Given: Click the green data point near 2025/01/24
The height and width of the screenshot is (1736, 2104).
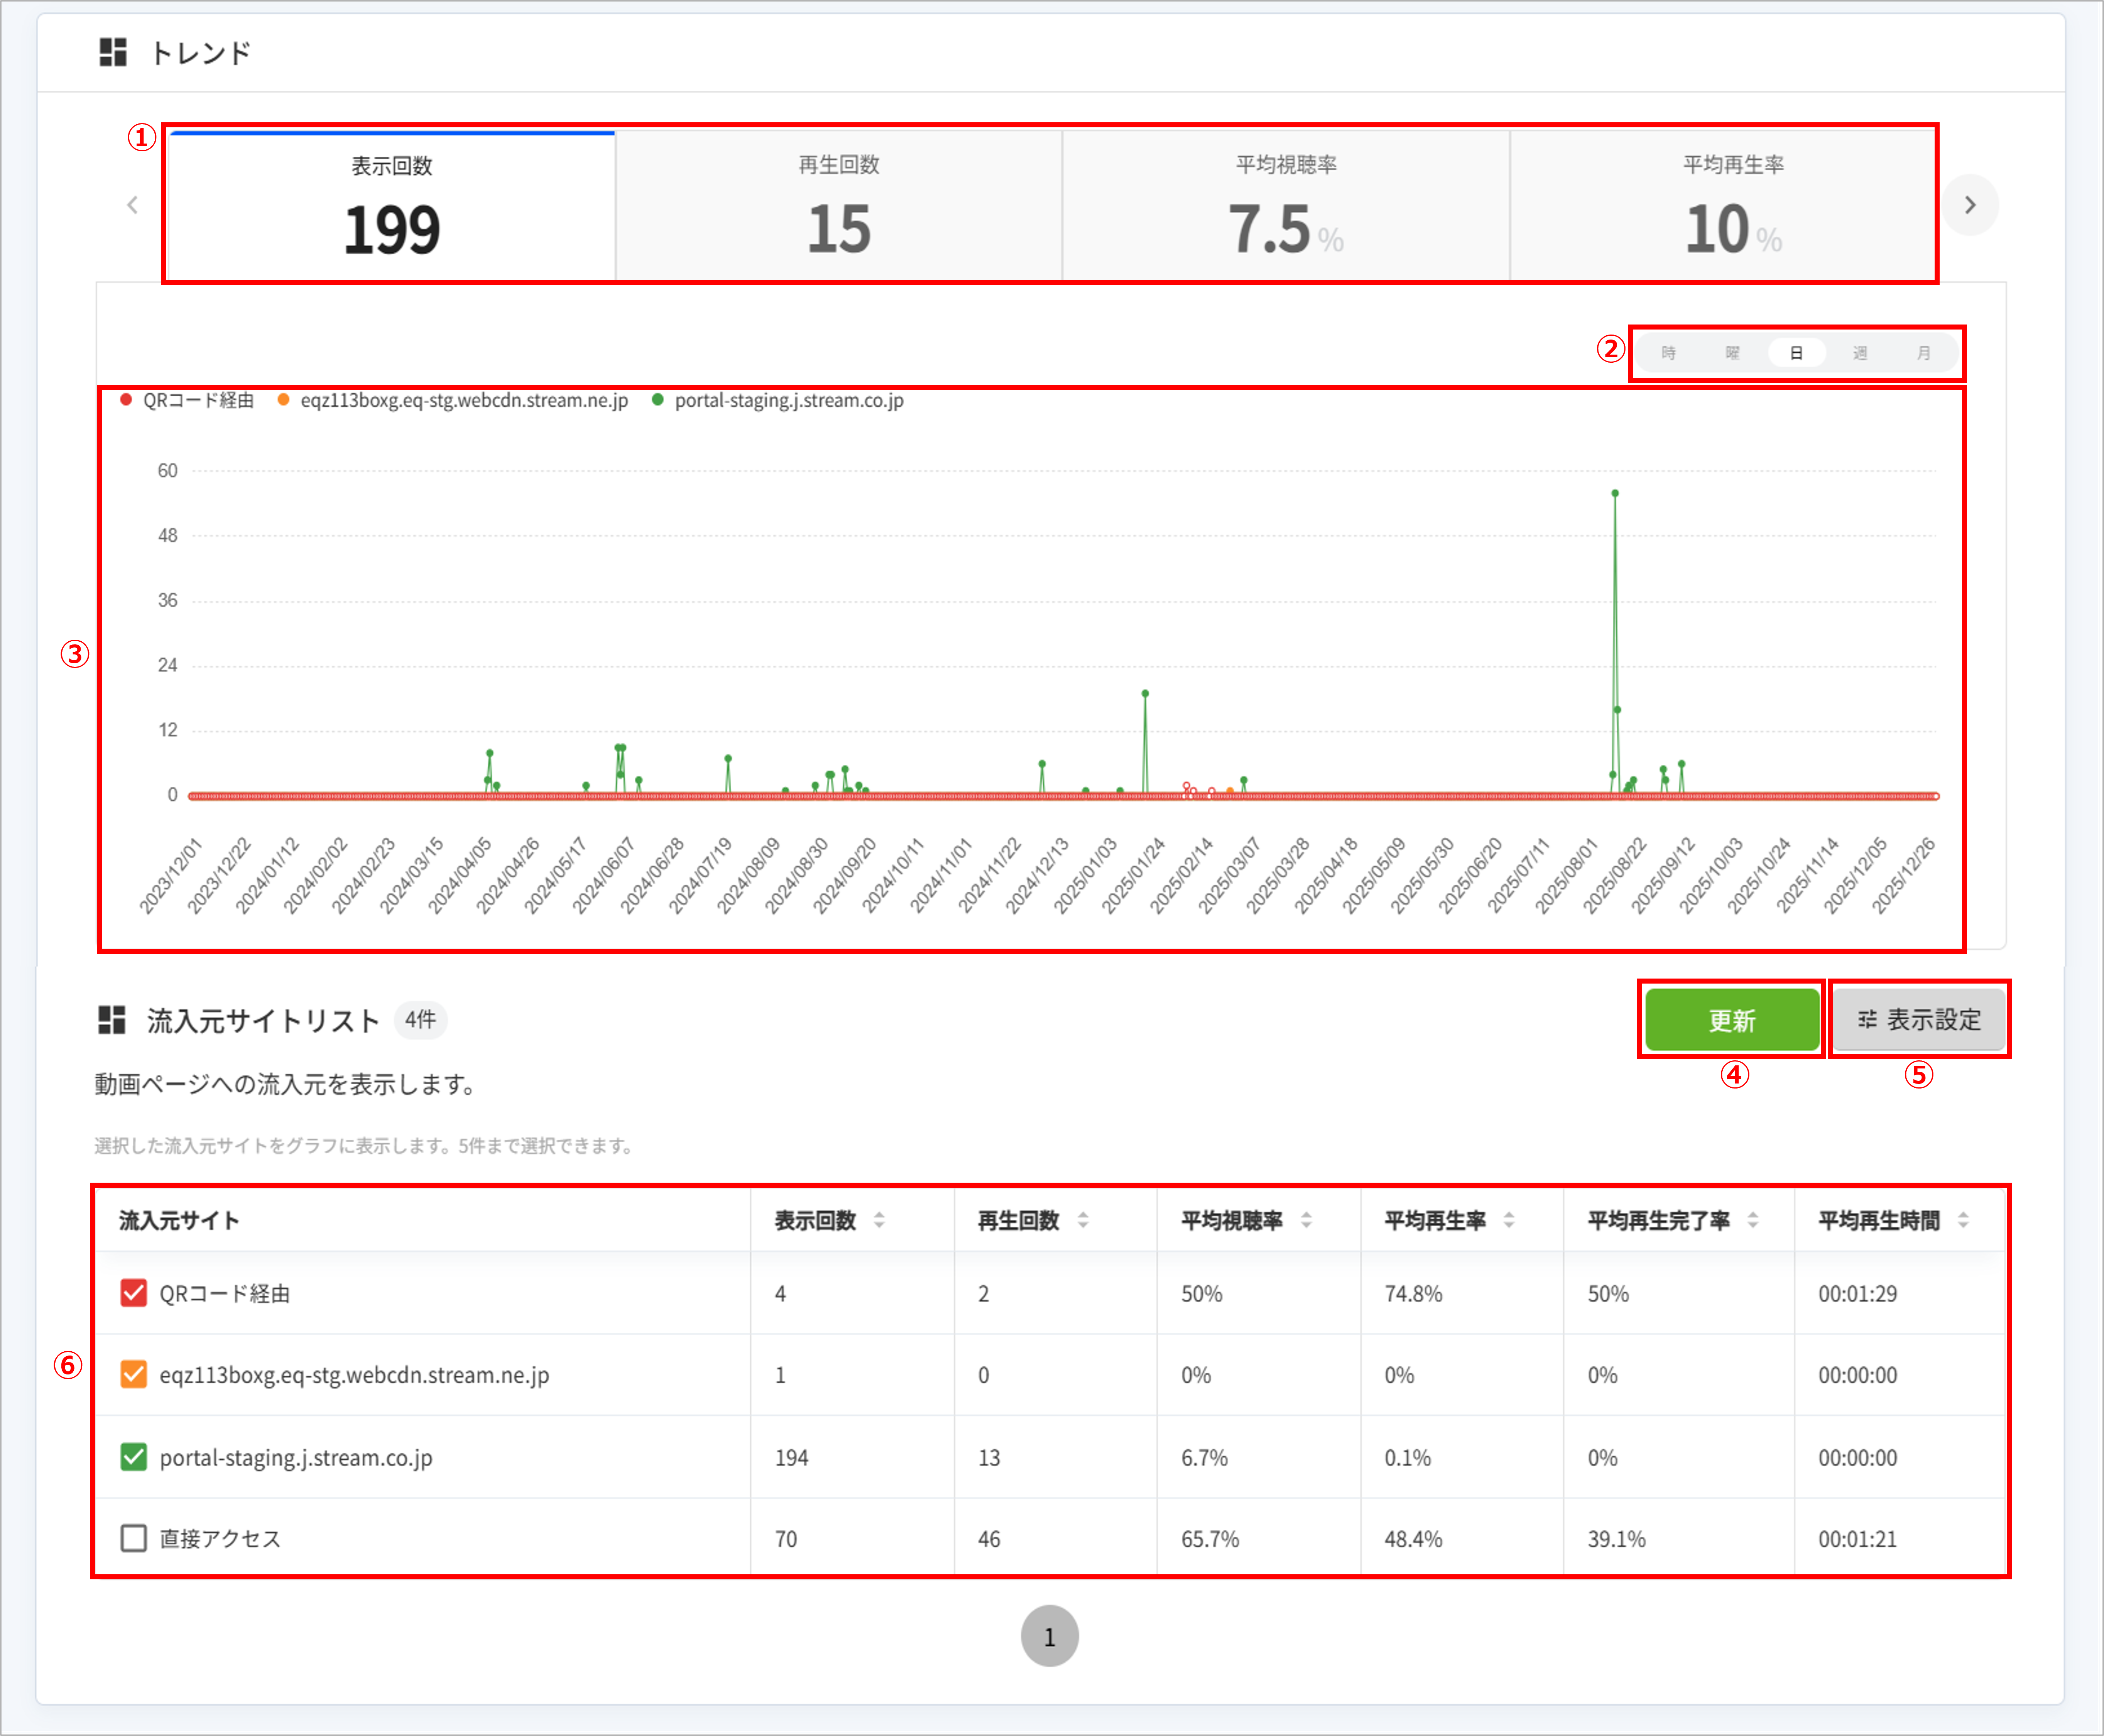Looking at the screenshot, I should 1145,693.
